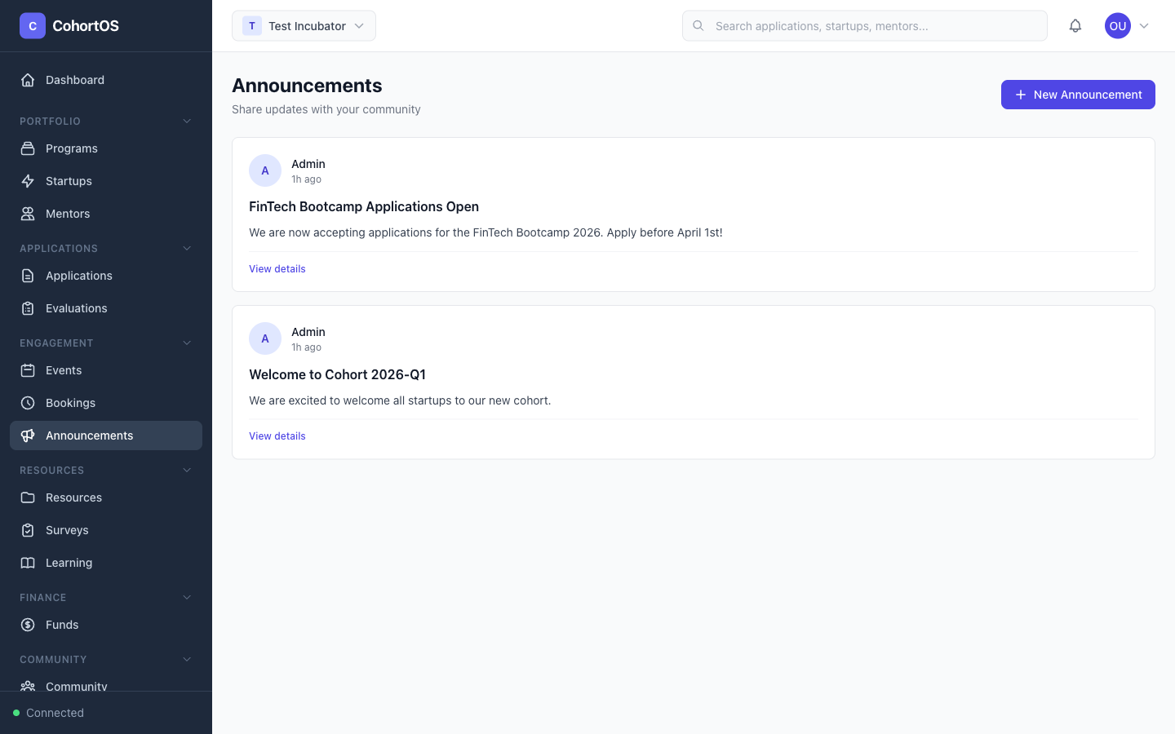The height and width of the screenshot is (734, 1175).
Task: Open the Announcements megaphone icon
Action: (27, 435)
